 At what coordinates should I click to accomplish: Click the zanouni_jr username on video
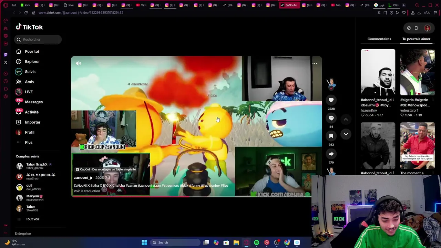coord(83,178)
